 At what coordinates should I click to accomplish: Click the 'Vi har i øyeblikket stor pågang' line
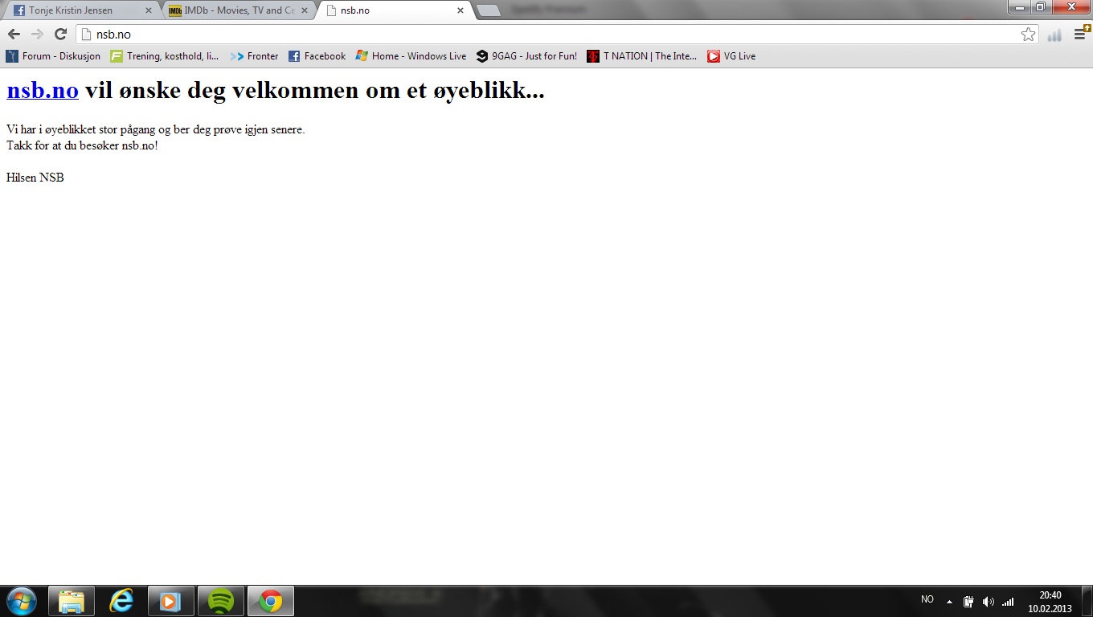point(156,129)
